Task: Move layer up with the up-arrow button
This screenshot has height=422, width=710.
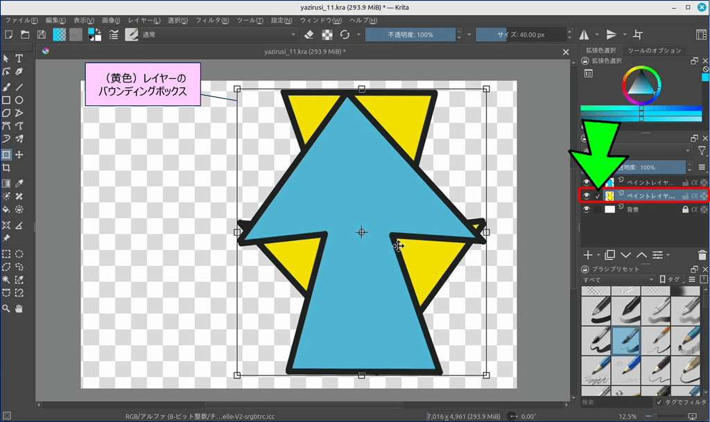Action: (641, 255)
